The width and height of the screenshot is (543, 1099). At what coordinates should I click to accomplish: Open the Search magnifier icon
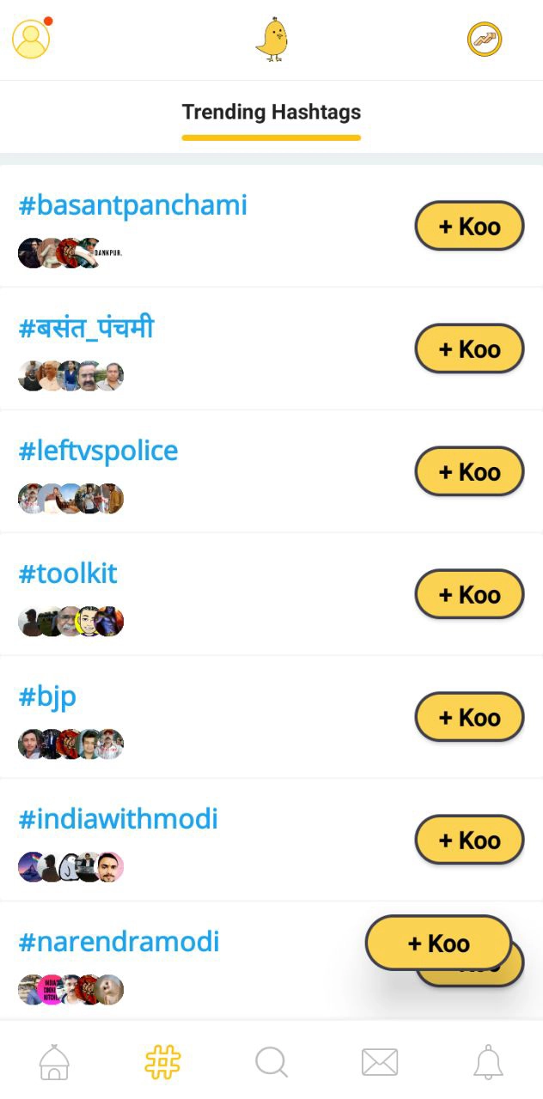click(x=271, y=1062)
